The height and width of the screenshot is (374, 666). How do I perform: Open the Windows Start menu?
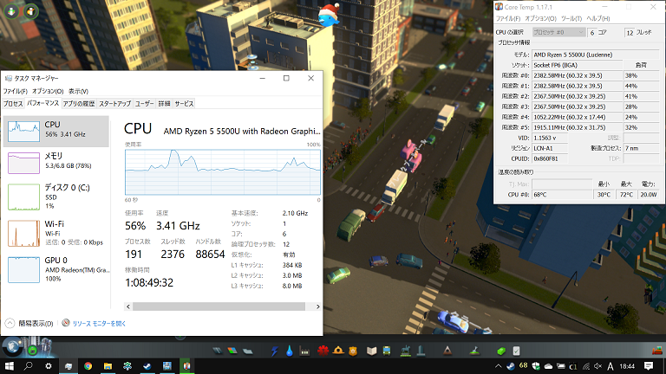pos(9,365)
